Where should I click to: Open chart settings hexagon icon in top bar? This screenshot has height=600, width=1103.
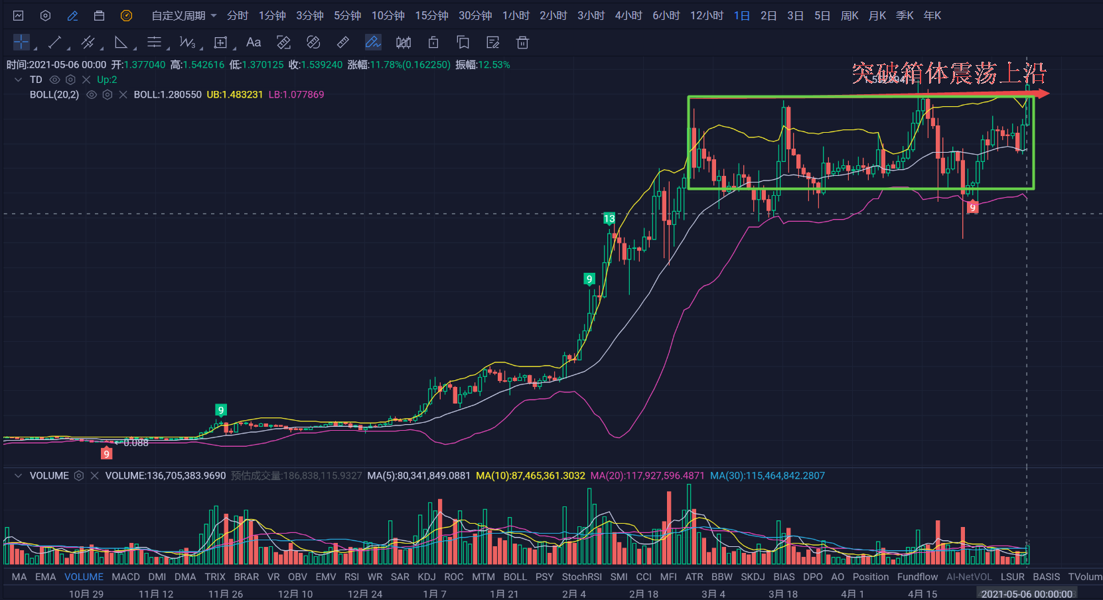pos(45,15)
